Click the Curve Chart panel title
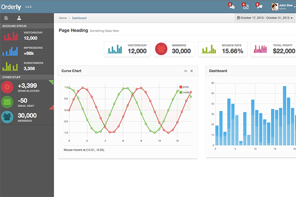Viewport: 296px width, 197px height. point(71,71)
